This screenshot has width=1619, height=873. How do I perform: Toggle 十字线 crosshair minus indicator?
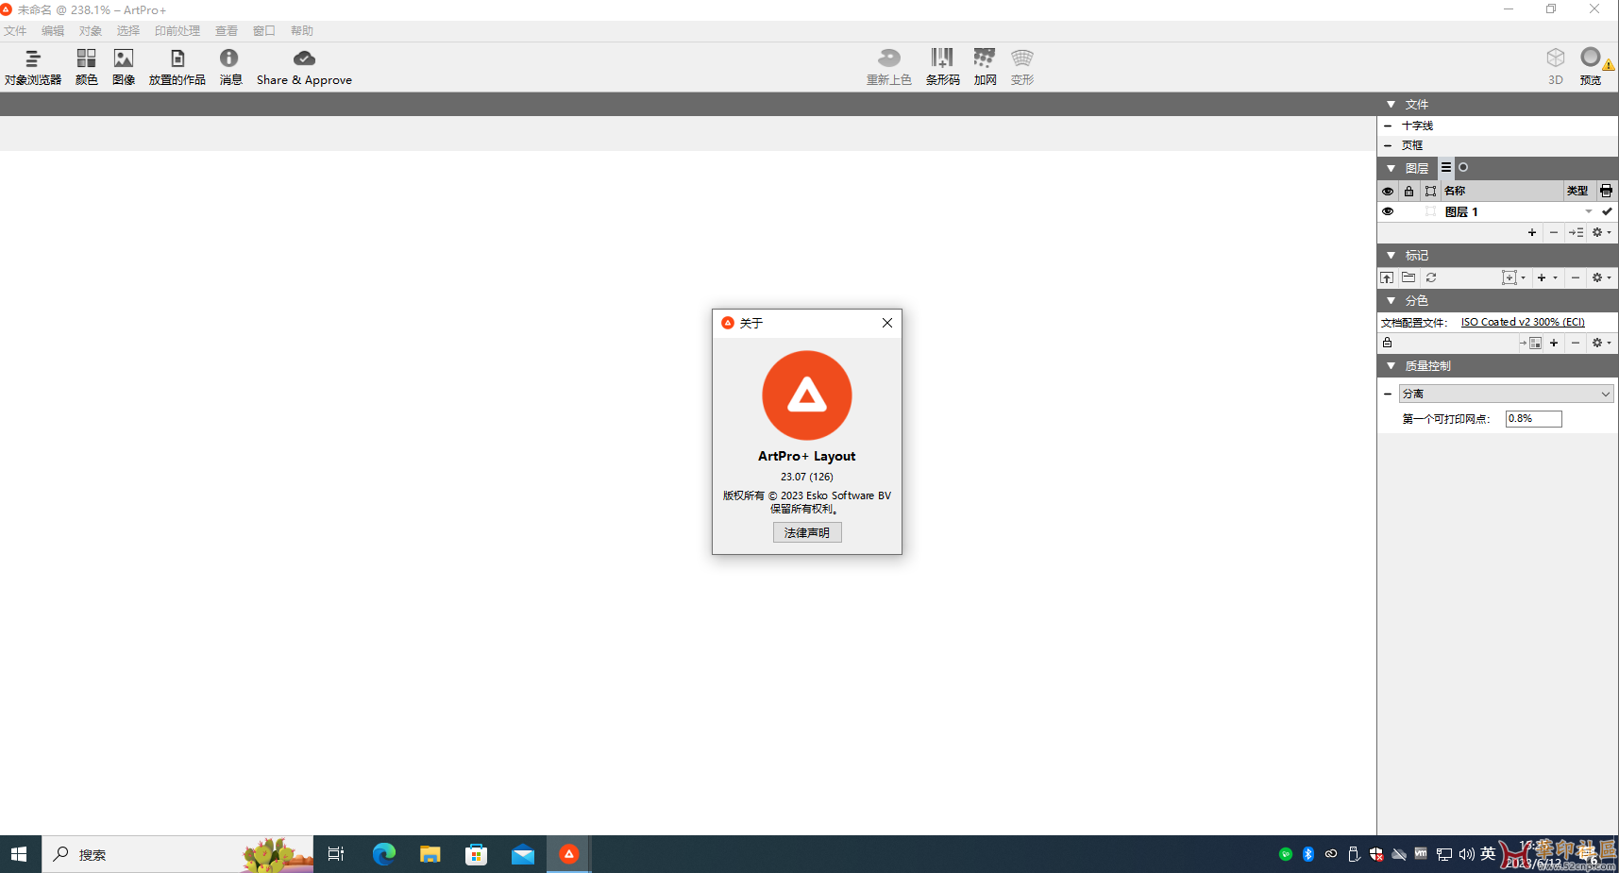coord(1388,126)
